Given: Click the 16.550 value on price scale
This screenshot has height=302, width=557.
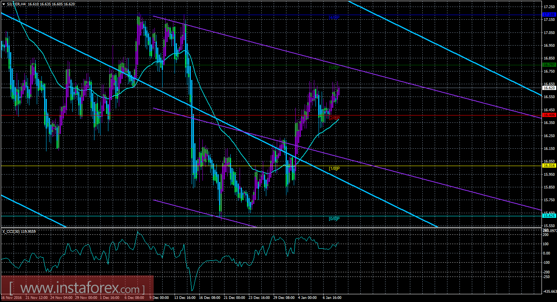Looking at the screenshot, I should click(549, 97).
